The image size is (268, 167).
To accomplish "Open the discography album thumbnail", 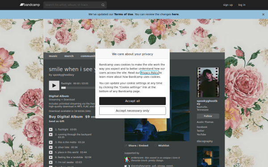I will 208,156.
